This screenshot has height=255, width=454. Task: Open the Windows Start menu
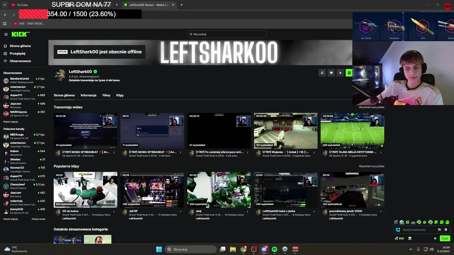click(159, 249)
